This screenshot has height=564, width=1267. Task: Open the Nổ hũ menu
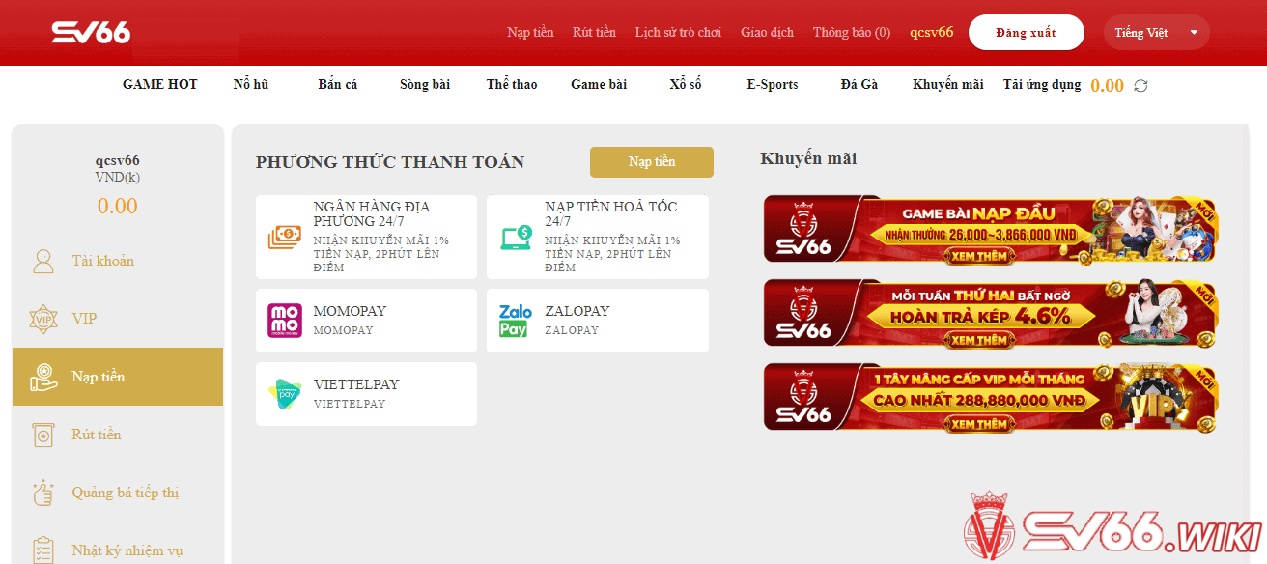[251, 85]
